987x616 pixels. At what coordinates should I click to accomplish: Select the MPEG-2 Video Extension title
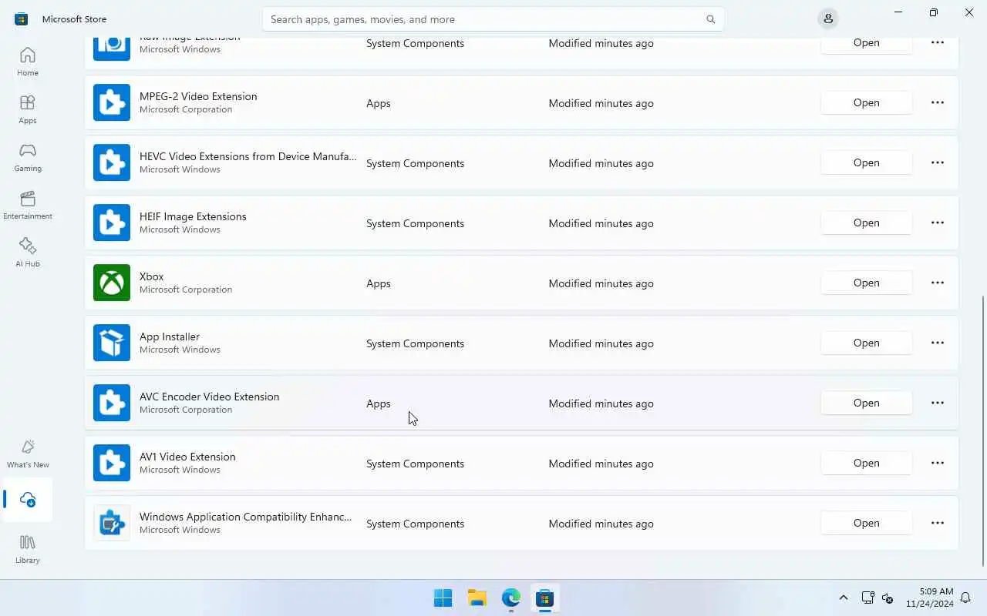(198, 96)
